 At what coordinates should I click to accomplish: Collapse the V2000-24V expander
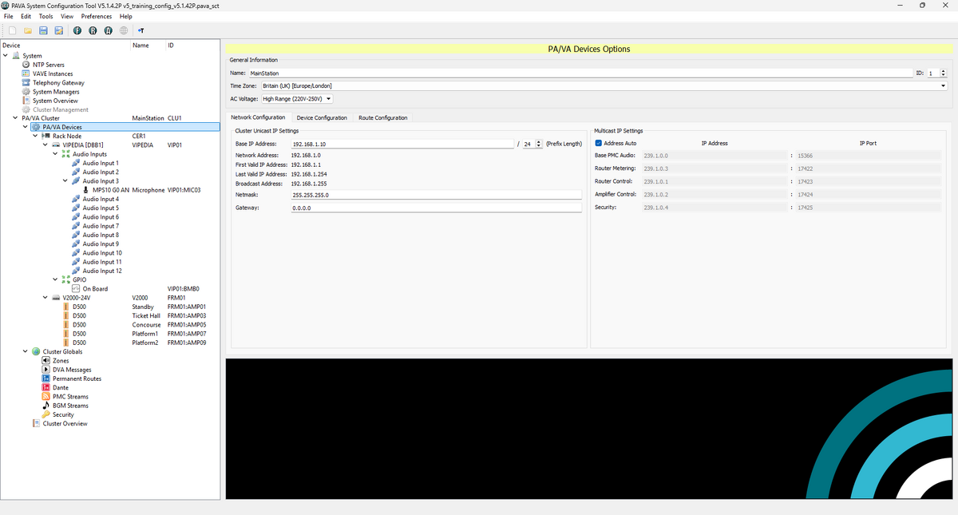coord(46,298)
